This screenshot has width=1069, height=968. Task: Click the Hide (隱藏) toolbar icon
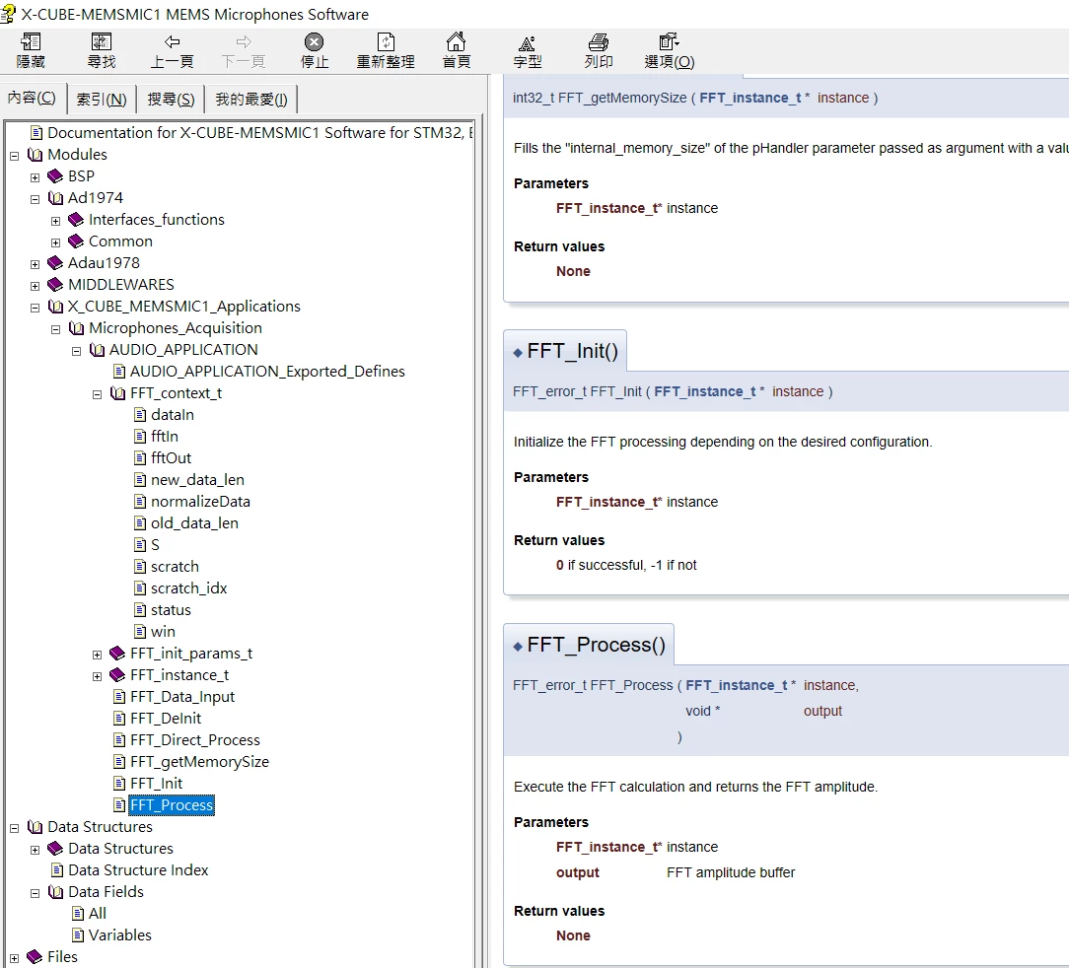pos(31,42)
